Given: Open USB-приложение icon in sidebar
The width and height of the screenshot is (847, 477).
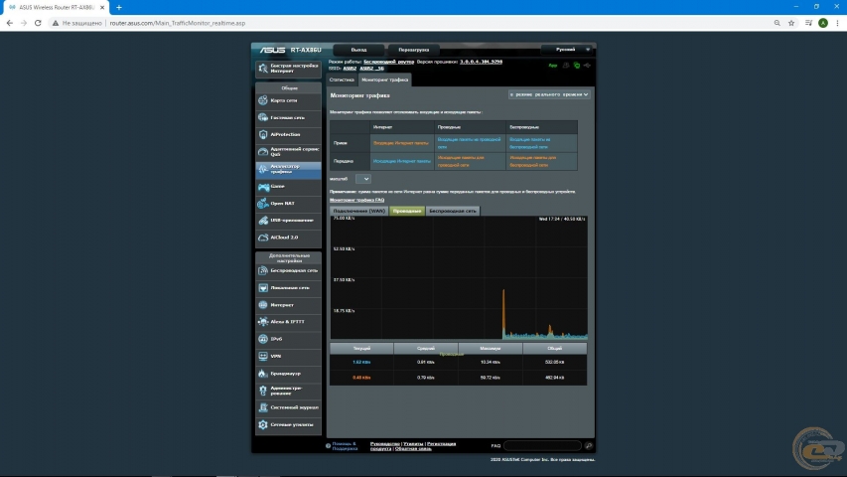Looking at the screenshot, I should [263, 221].
